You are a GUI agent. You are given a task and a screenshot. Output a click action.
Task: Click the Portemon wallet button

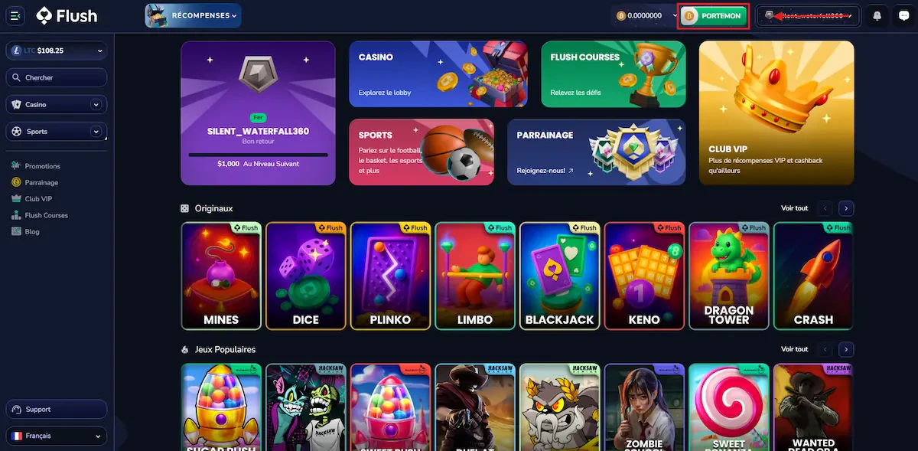713,15
